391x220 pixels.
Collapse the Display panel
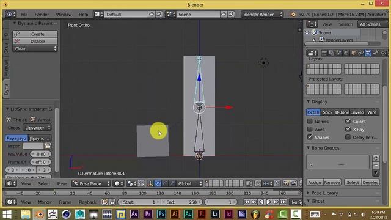click(308, 101)
